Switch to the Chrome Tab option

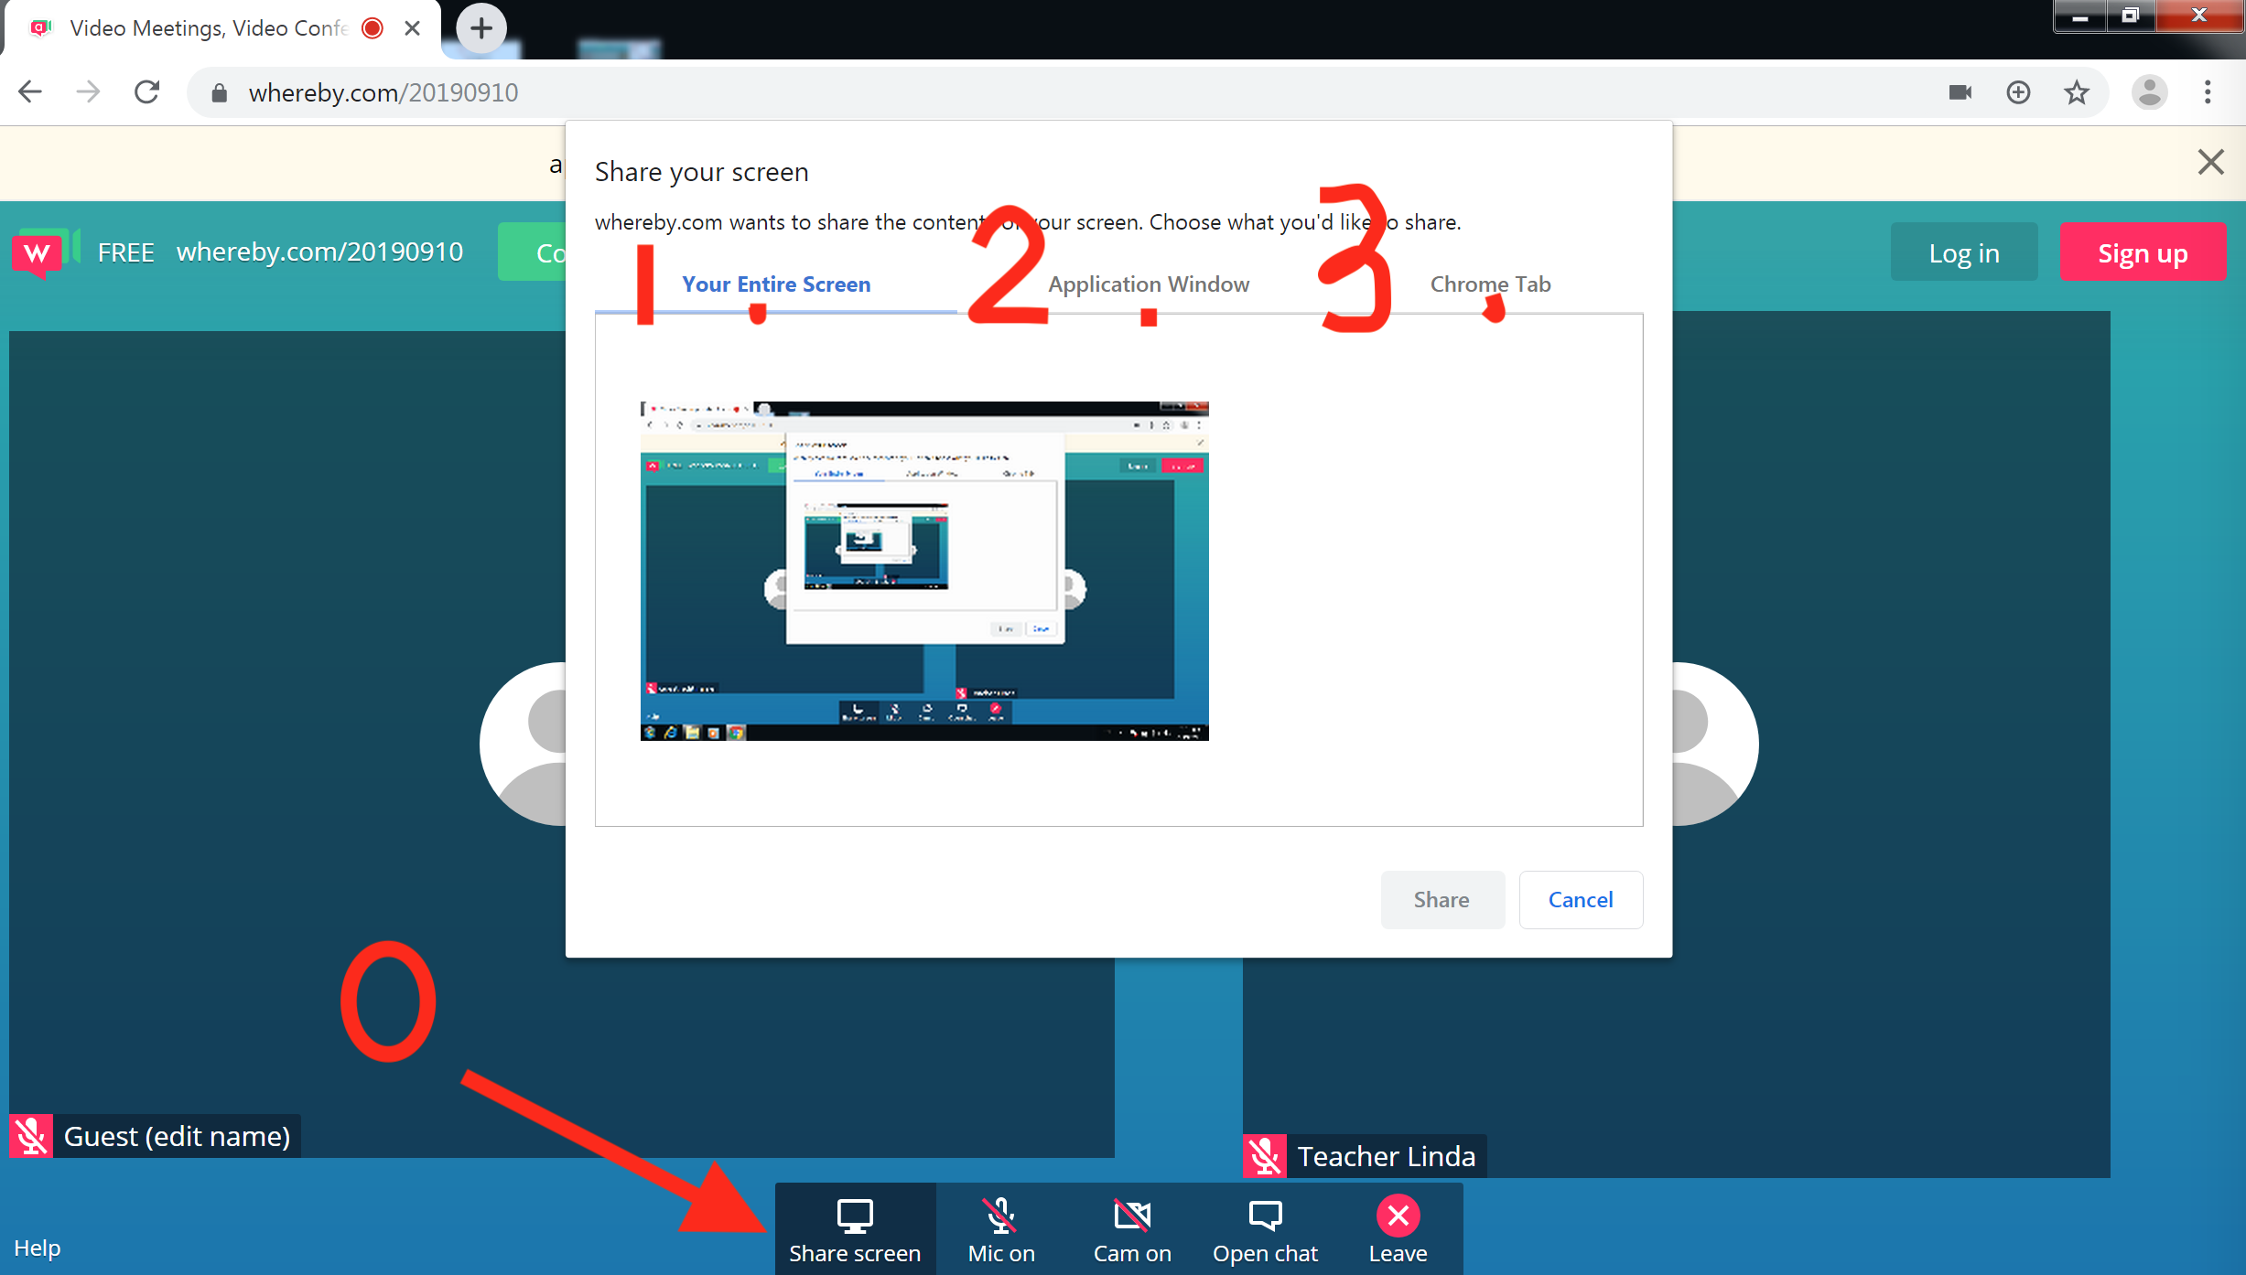[x=1489, y=284]
